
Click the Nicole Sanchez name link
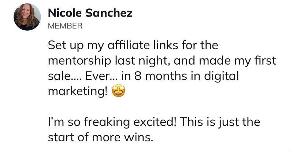[90, 13]
